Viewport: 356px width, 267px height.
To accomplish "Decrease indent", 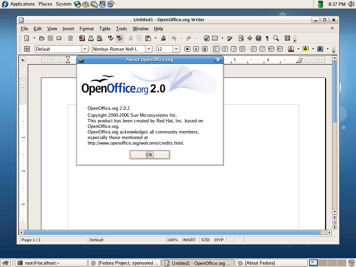I will (x=271, y=49).
